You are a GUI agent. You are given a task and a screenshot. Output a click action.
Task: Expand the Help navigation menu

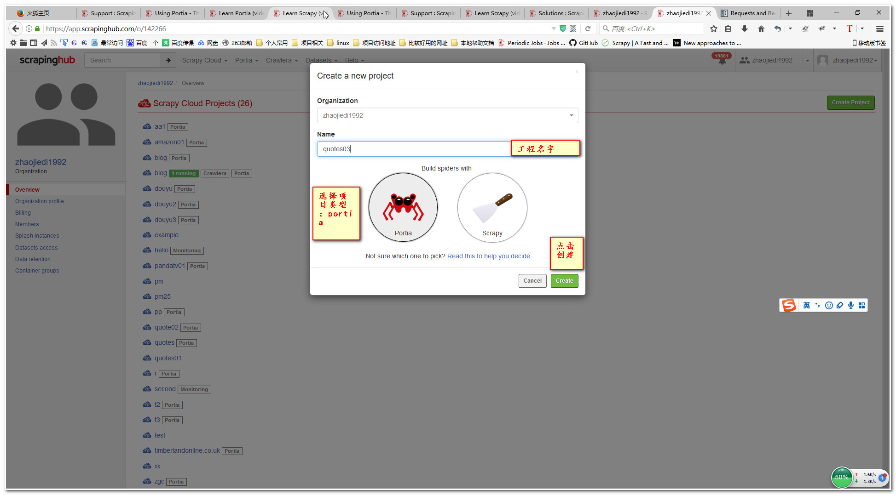tap(354, 60)
